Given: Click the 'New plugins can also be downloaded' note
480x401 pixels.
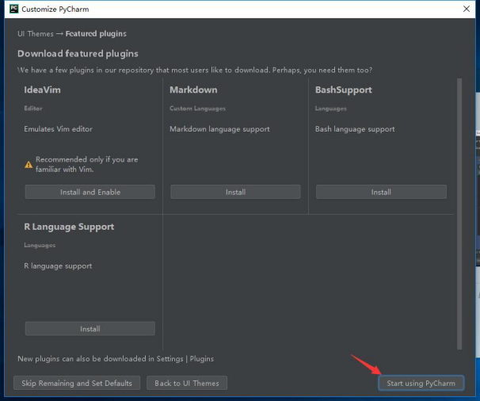Looking at the screenshot, I should click(x=116, y=359).
